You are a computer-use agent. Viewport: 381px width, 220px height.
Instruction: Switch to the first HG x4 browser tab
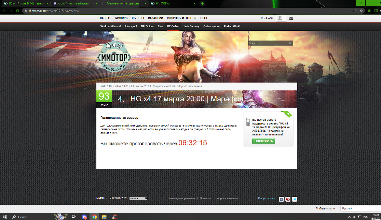tap(26, 4)
